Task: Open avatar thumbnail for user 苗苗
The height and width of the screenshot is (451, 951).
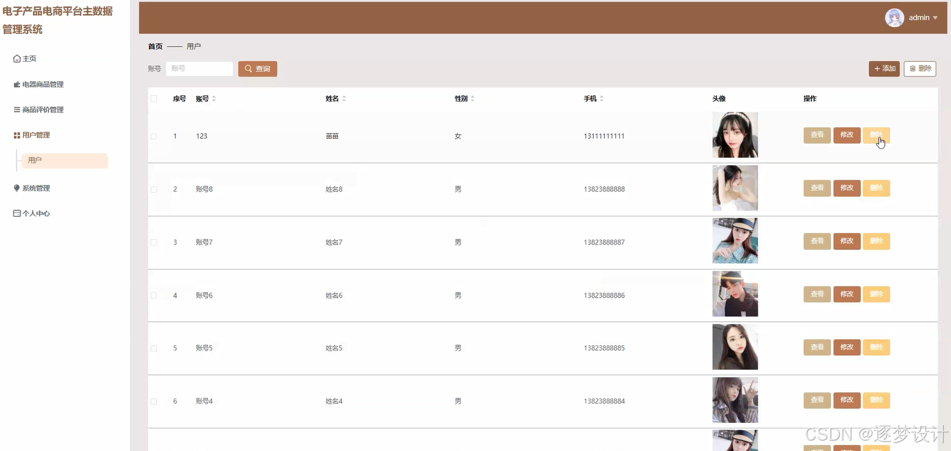Action: pos(735,135)
